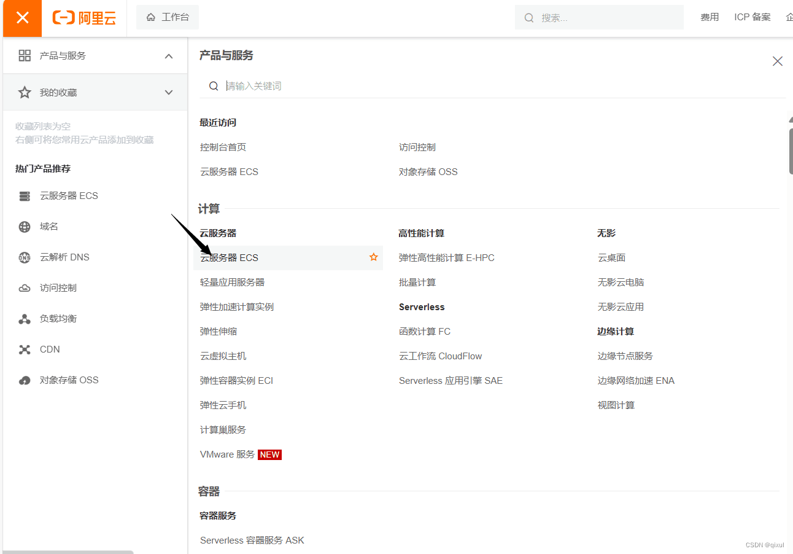The height and width of the screenshot is (554, 793).
Task: Click the vertical scrollbar thumb on the right
Action: [x=791, y=150]
